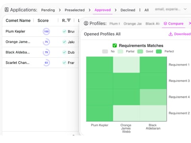Open the Black Al profile tab

pos(152,24)
